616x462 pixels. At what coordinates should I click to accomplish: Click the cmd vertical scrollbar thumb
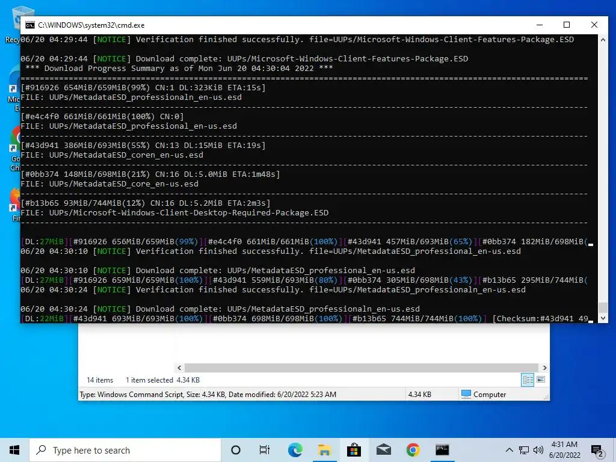pyautogui.click(x=603, y=307)
